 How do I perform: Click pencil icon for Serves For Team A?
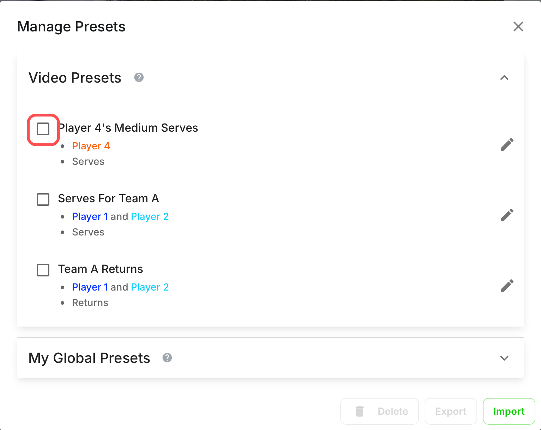pos(507,215)
